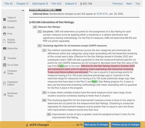Viewport: 145px width, 128px height.
Task: Select the Print sidebar label
Action: point(10,34)
